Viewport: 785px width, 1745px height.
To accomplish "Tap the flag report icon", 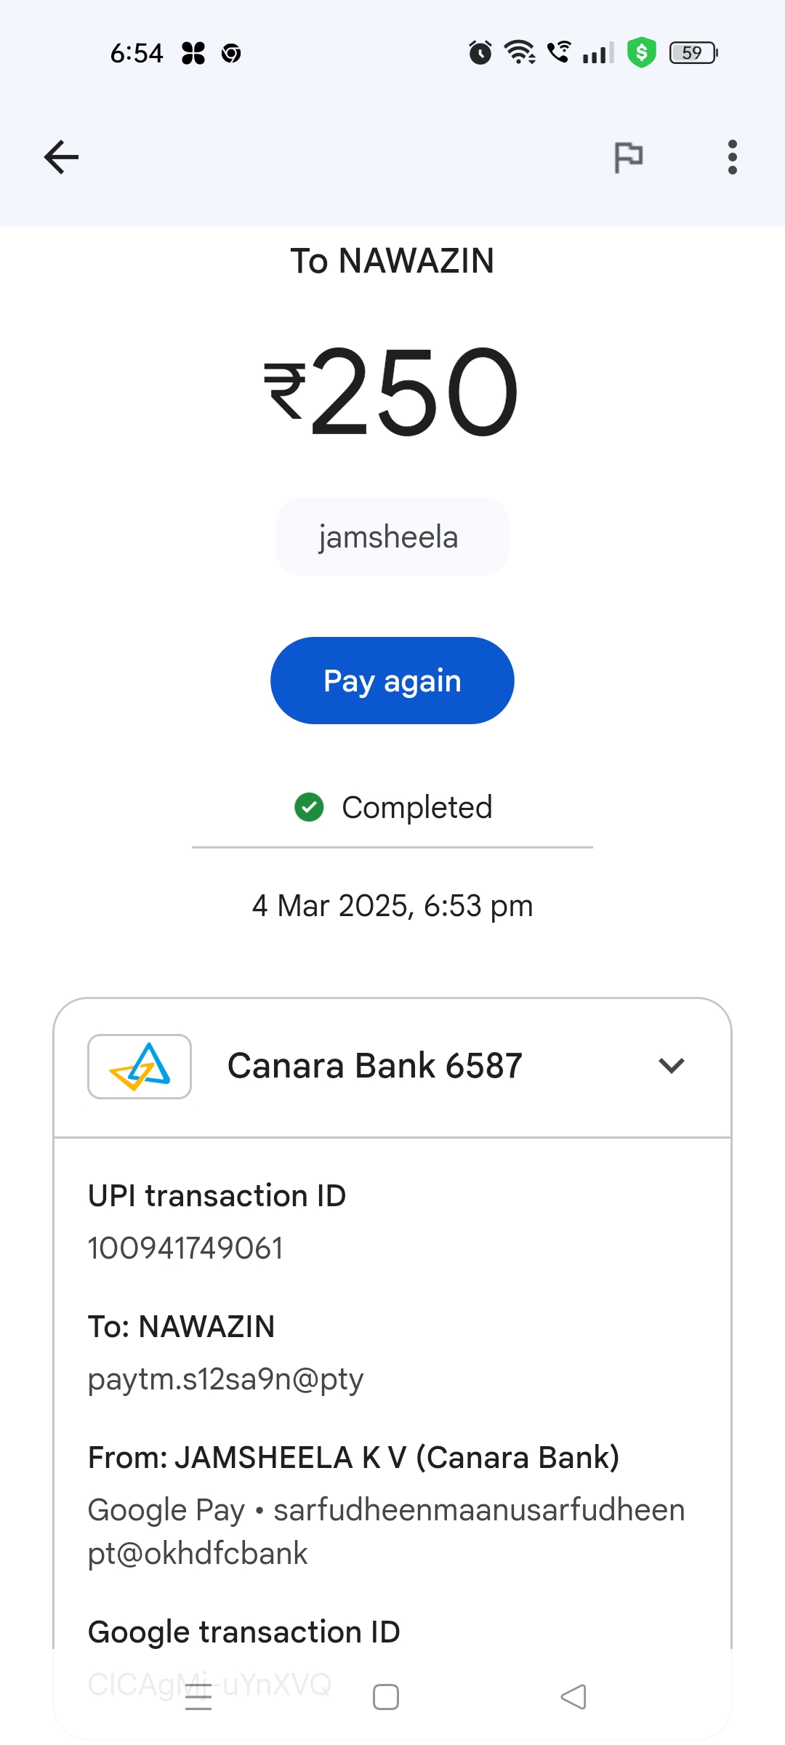I will (x=629, y=157).
